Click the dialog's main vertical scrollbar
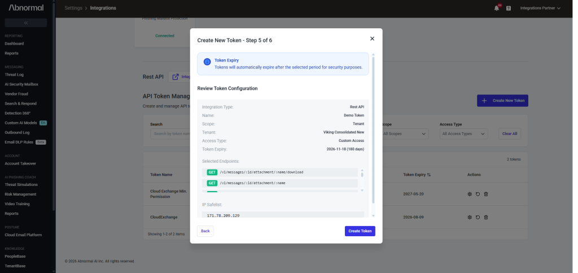 tap(373, 129)
